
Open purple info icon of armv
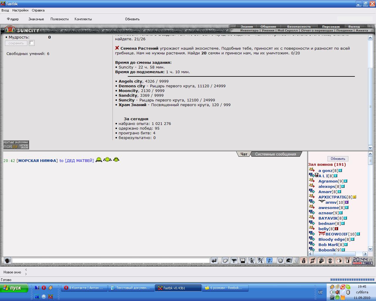tap(347, 202)
